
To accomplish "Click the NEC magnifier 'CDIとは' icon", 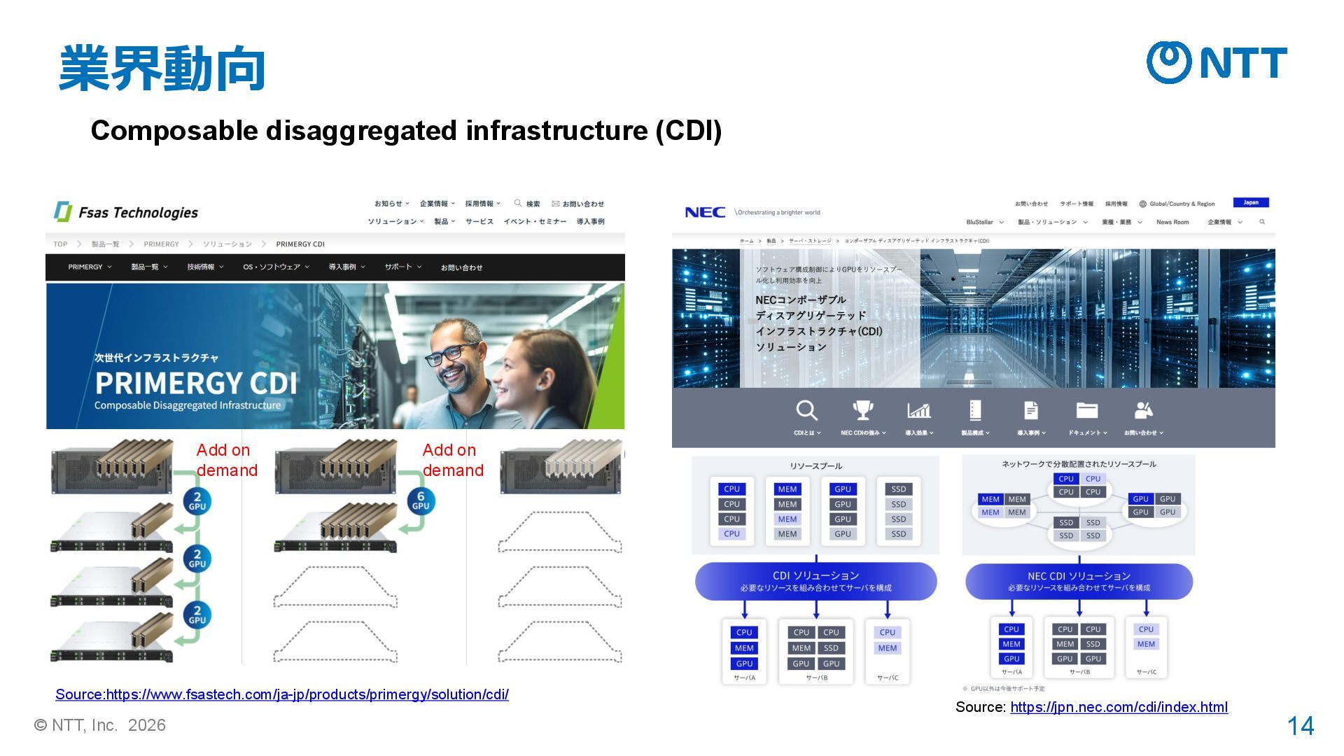I will (x=806, y=411).
